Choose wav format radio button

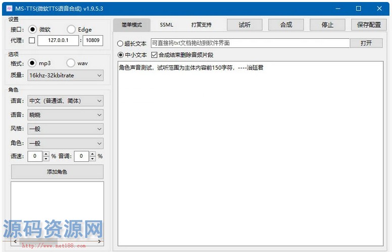(x=71, y=63)
